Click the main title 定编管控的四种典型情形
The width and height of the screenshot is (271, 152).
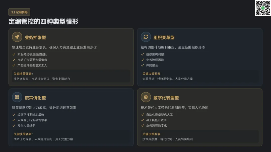click(43, 21)
